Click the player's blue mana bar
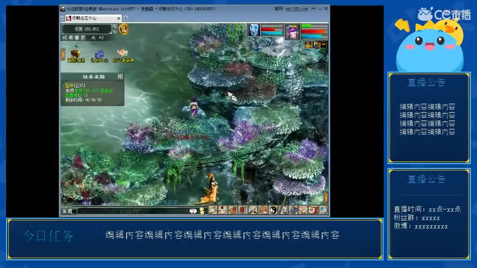The image size is (477, 268). [x=314, y=36]
